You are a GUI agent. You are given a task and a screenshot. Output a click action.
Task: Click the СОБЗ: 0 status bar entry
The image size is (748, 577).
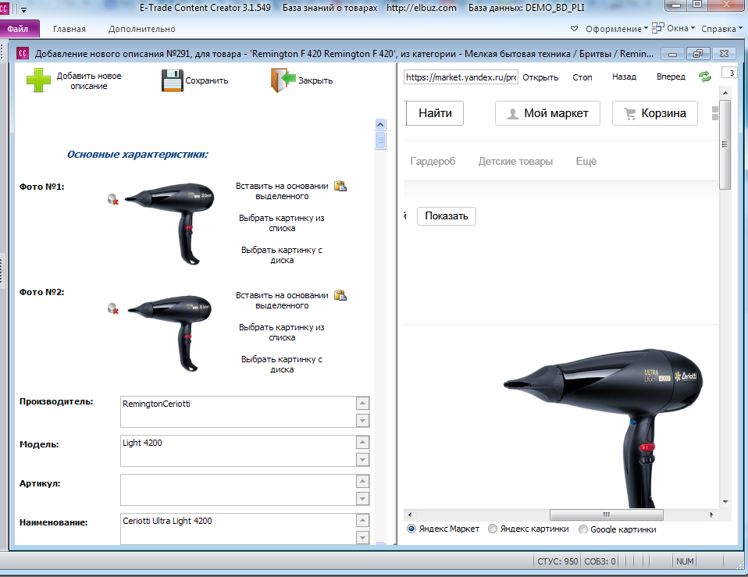600,561
